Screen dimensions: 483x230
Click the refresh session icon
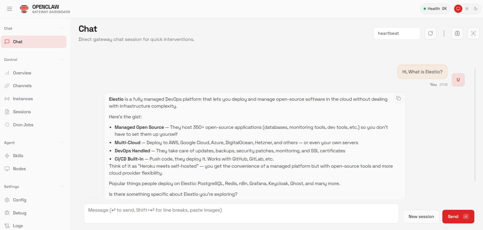pos(430,33)
